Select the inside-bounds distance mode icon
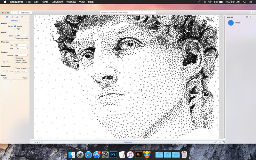Viewport: 256px width, 160px height. point(4,62)
